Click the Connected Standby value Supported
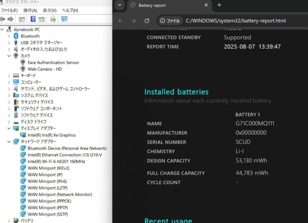308x223 pixels. click(x=237, y=37)
